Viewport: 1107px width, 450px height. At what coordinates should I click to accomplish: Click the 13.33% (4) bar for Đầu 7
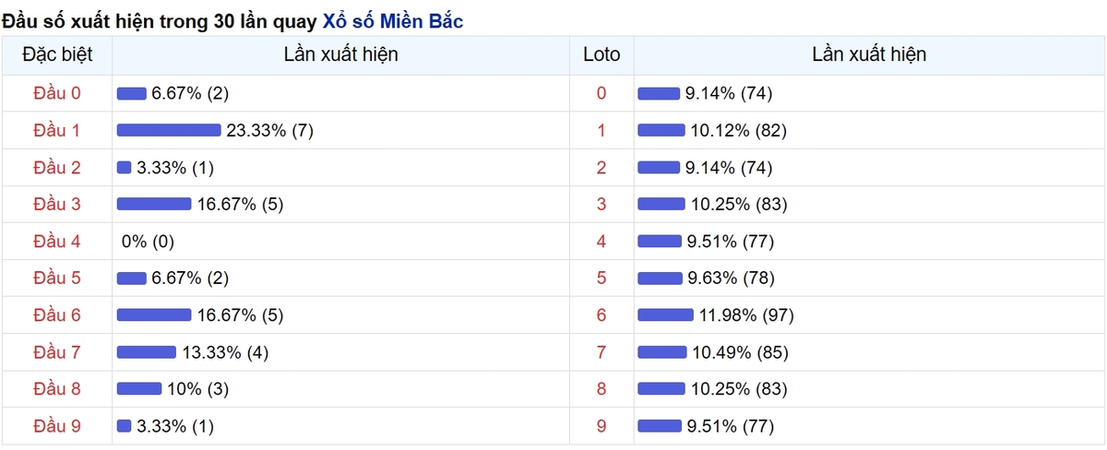pyautogui.click(x=147, y=352)
